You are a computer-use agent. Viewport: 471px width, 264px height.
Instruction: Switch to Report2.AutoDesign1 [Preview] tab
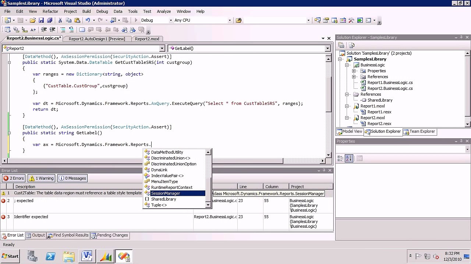pyautogui.click(x=97, y=39)
